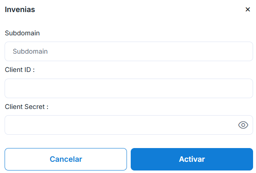Place cursor in the empty Client ID box
Image resolution: width=256 pixels, height=173 pixels.
[x=129, y=88]
